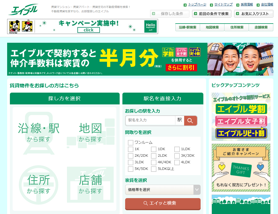Select the 駅名を直接入力 panel header
278x214 pixels.
163,98
